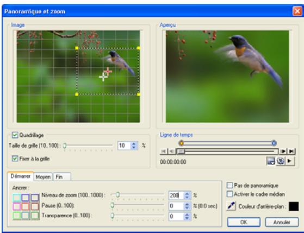
Task: Close the Panoramique et zoom dialog
Action: 297,11
